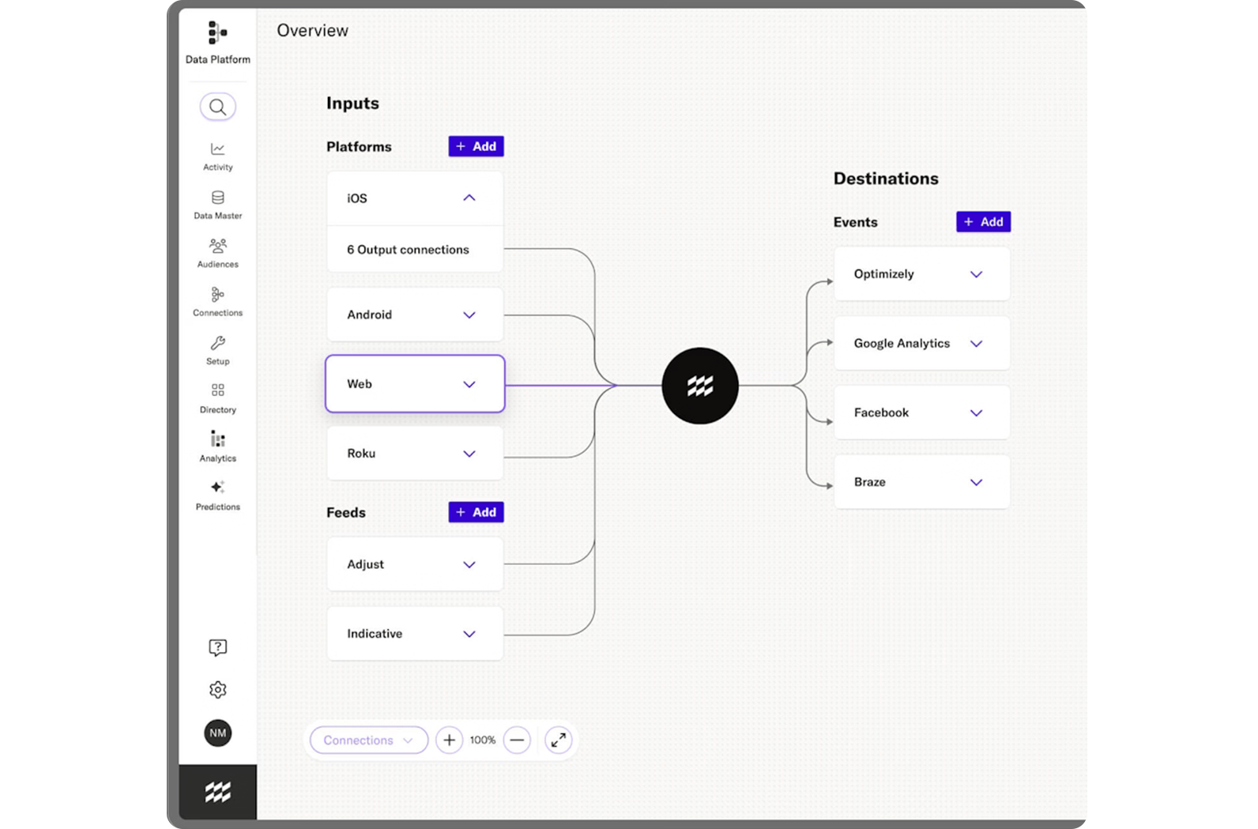The width and height of the screenshot is (1258, 829).
Task: Click the help question mark icon
Action: [x=217, y=648]
